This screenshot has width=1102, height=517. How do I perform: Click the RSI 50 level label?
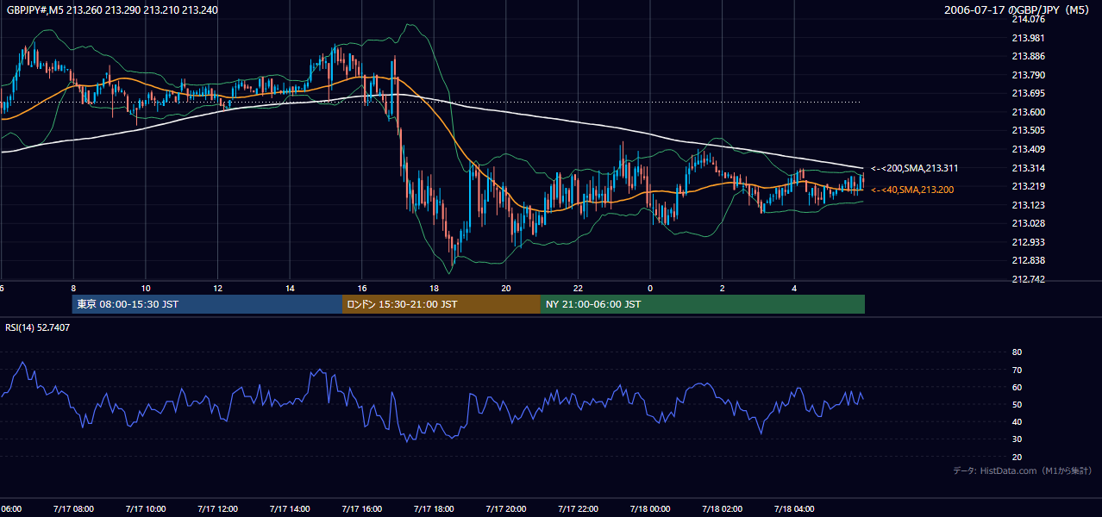point(1017,404)
